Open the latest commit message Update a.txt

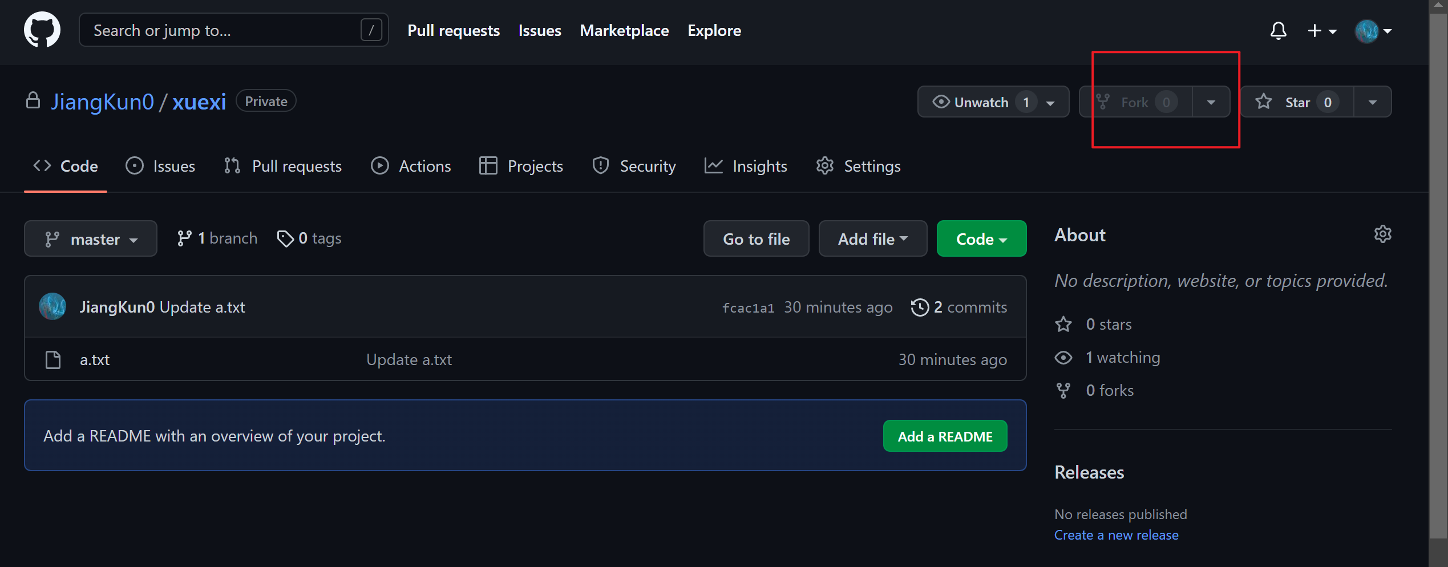[203, 307]
